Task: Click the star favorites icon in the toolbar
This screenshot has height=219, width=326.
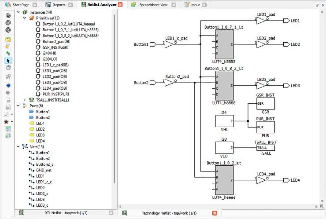Action: coord(6,121)
